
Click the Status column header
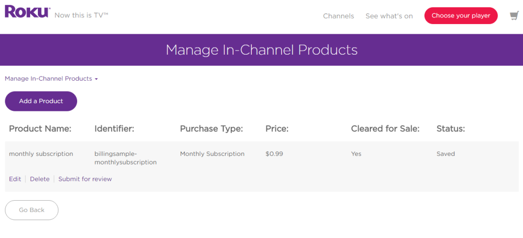(x=450, y=129)
